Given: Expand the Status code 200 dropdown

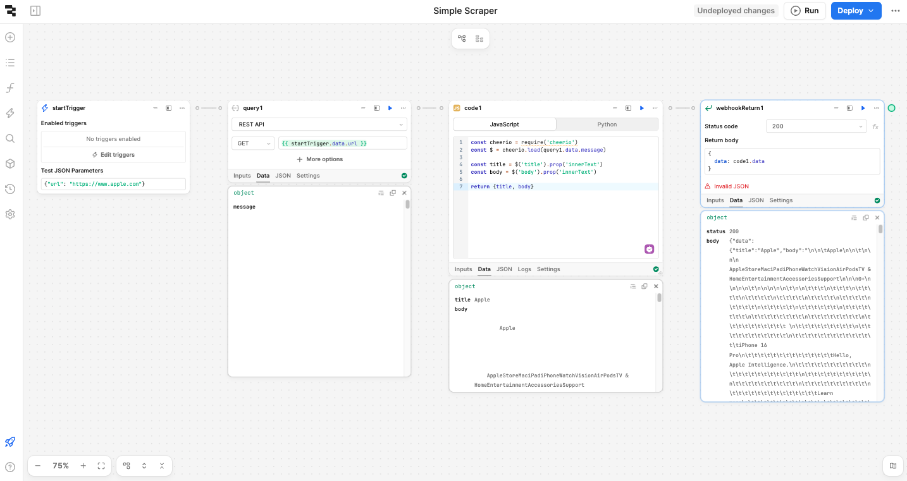Looking at the screenshot, I should (816, 126).
